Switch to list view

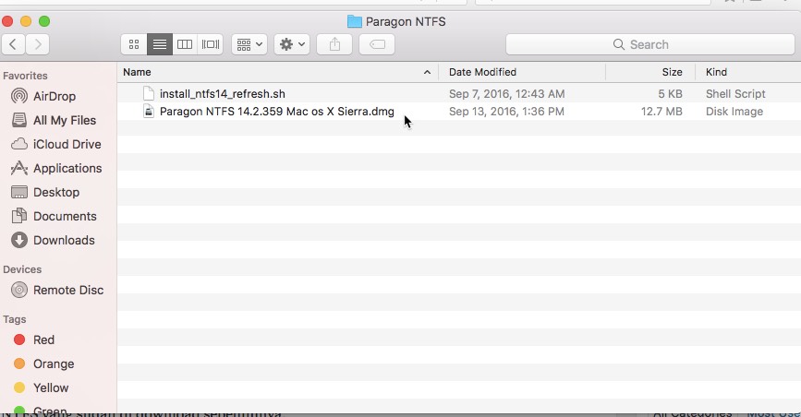(160, 44)
